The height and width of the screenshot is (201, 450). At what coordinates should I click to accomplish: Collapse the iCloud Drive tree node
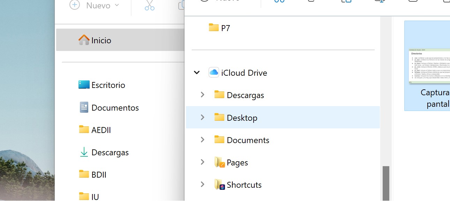point(197,73)
